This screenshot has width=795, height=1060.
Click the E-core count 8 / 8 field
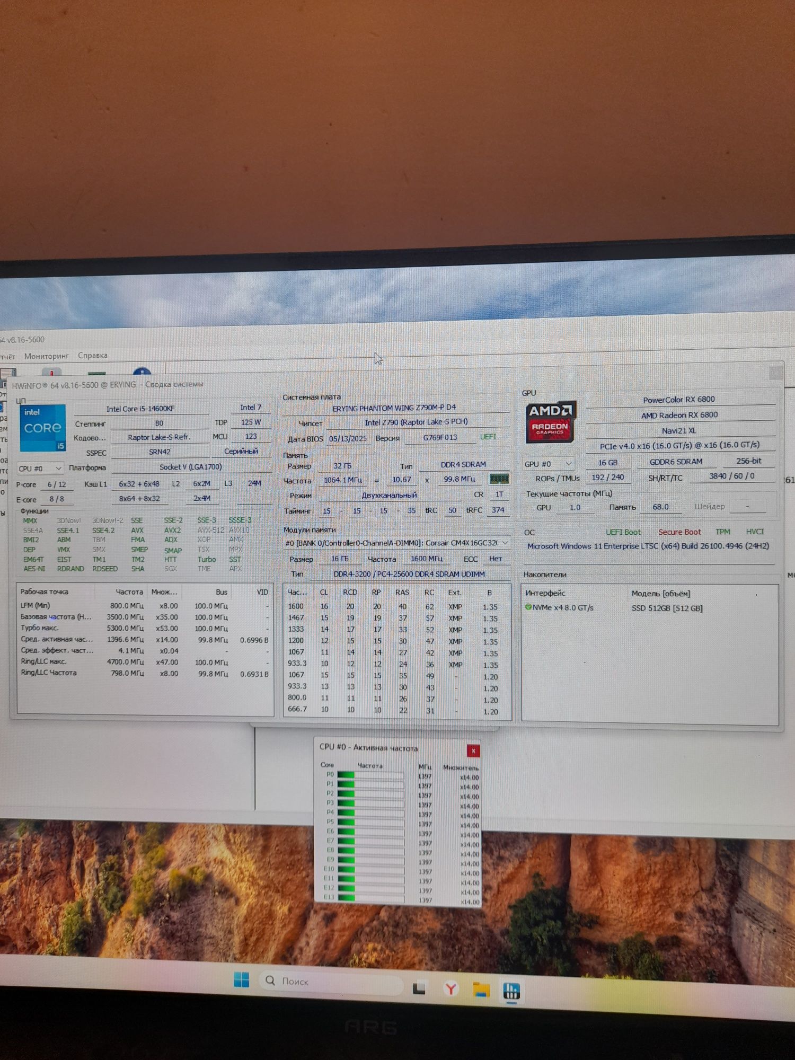tap(57, 499)
